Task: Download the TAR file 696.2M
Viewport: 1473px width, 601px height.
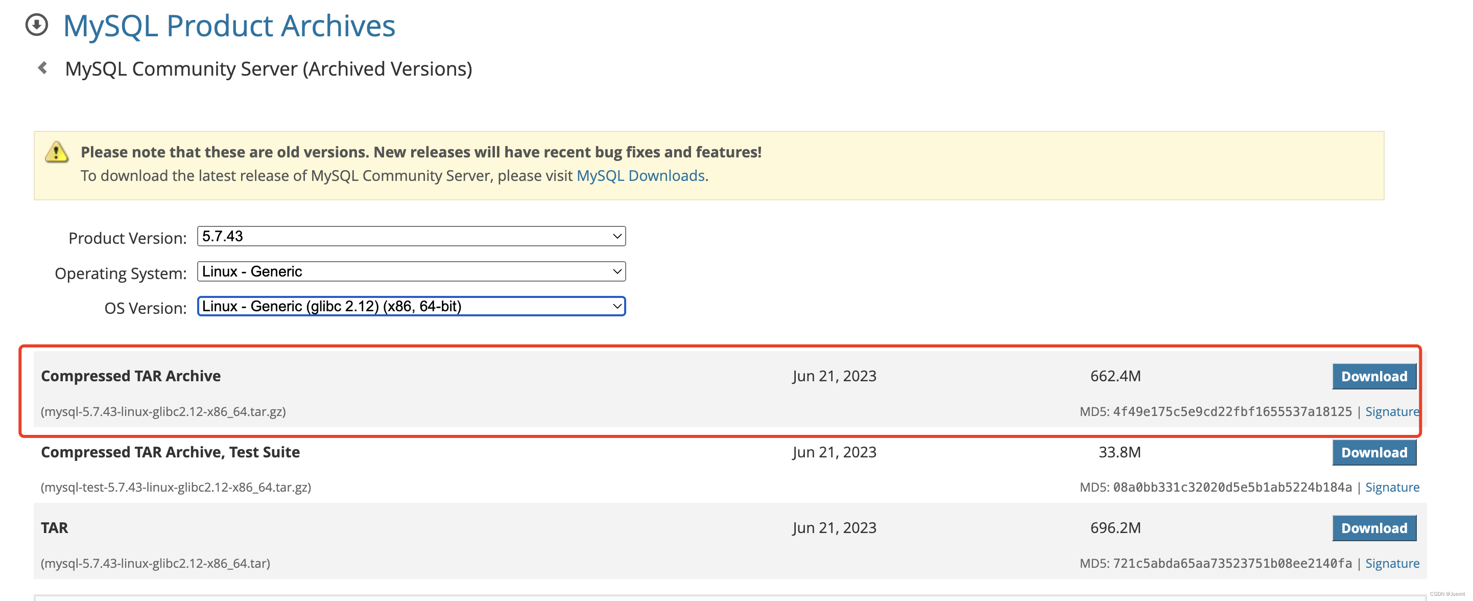Action: tap(1374, 528)
